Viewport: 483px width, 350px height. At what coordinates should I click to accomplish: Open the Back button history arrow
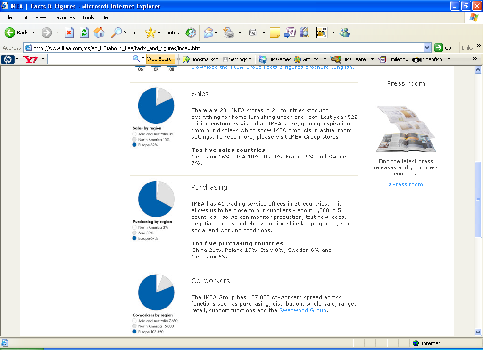33,33
